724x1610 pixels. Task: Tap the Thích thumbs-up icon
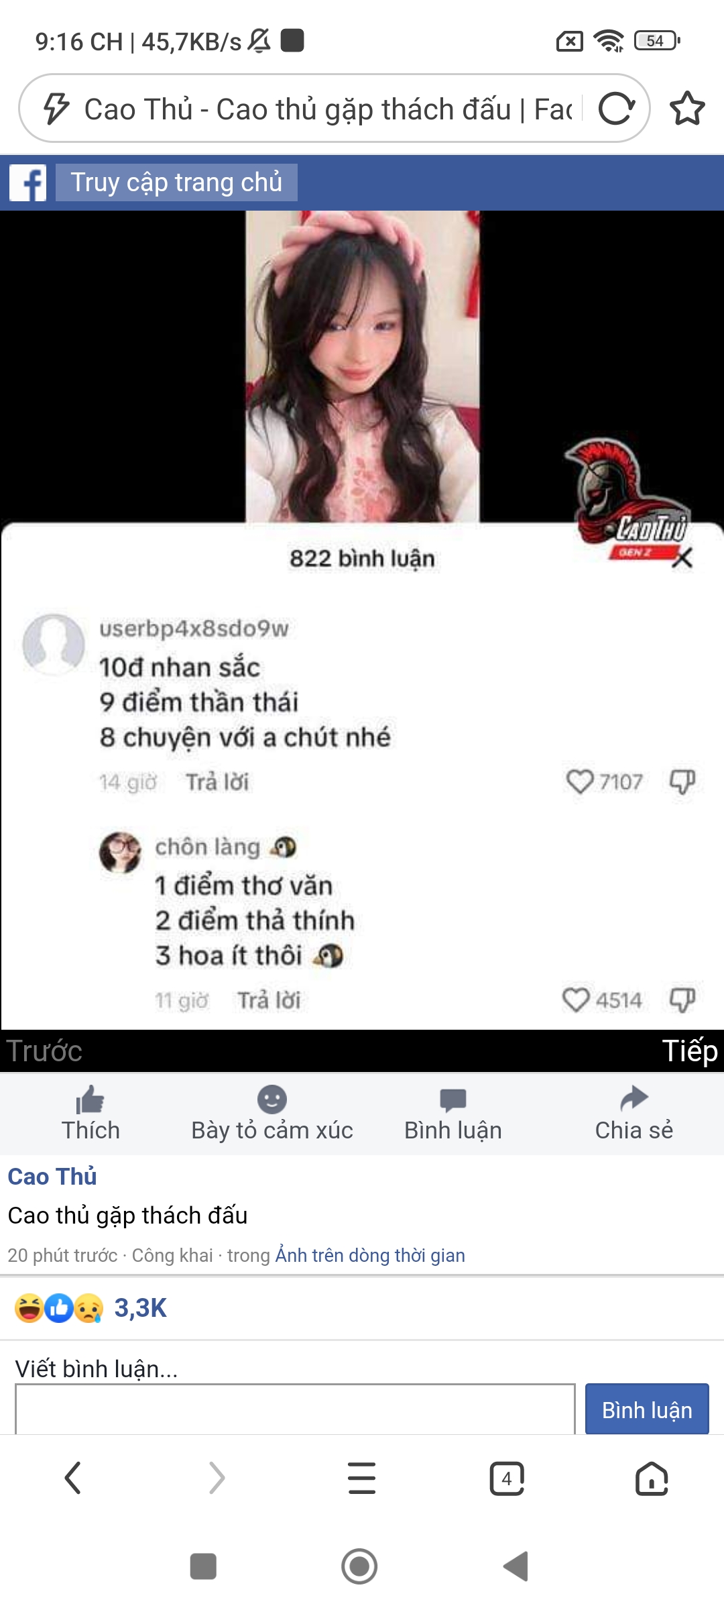[x=90, y=1099]
